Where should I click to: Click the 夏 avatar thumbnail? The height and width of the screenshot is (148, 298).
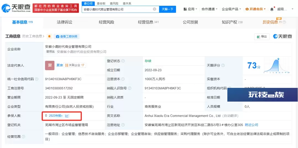click(x=50, y=65)
